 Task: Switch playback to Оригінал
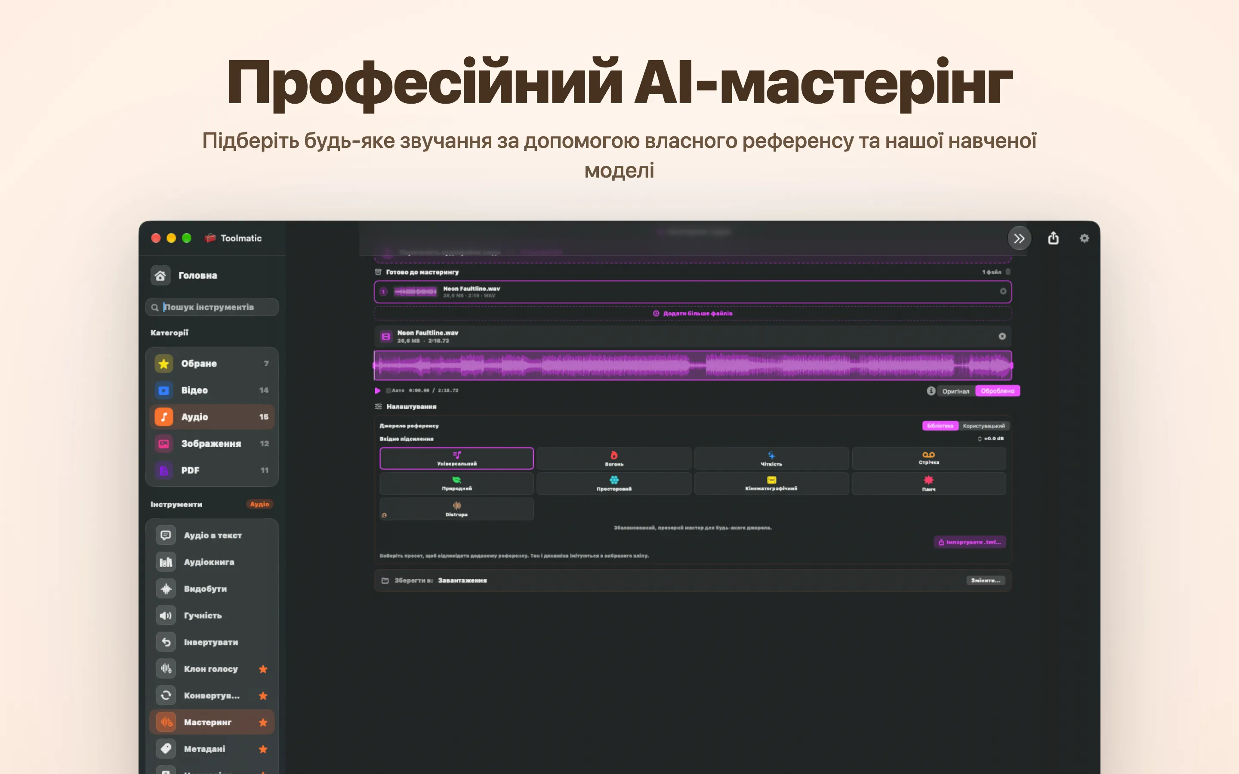click(955, 391)
